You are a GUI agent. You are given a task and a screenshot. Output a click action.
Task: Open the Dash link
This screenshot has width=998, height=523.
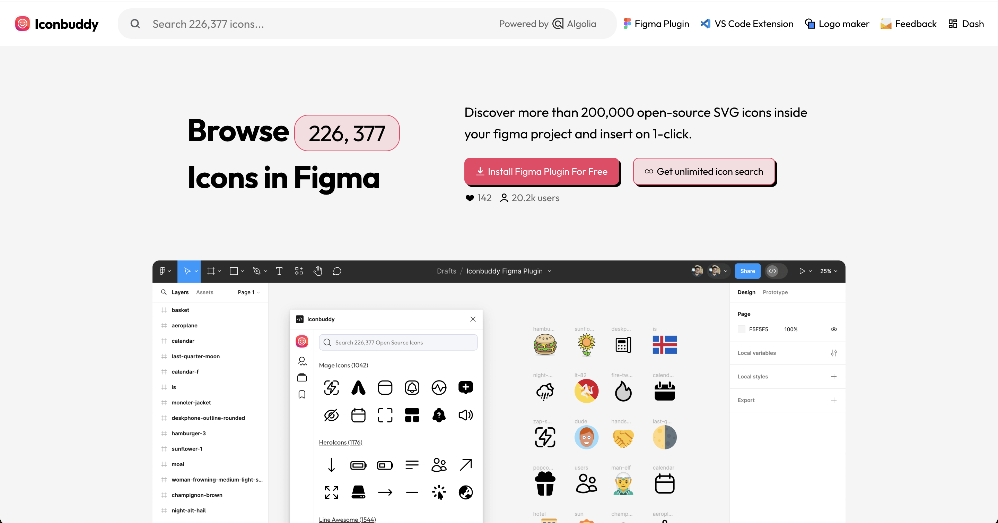[966, 24]
